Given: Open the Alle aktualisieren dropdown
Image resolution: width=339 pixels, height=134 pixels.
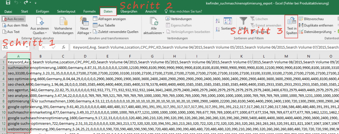Looking at the screenshot, I should point(154,26).
